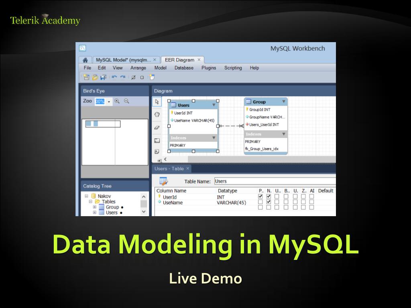
Task: Toggle the primary key checkbox for UseName
Action: point(260,202)
